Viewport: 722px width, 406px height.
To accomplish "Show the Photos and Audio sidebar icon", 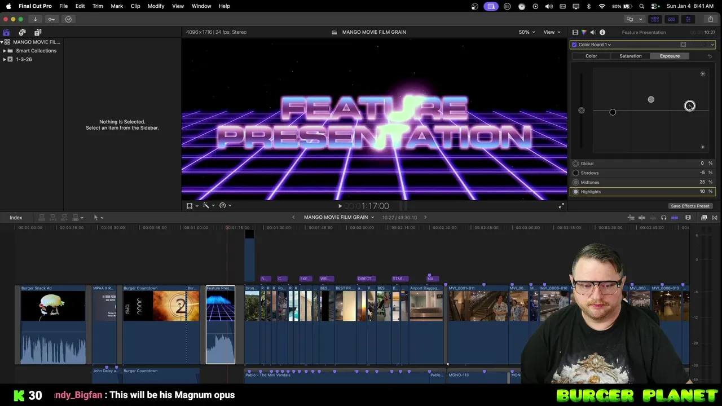I will pos(22,32).
